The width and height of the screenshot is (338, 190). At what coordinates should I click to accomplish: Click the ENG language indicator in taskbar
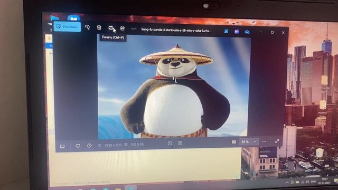pos(313,182)
